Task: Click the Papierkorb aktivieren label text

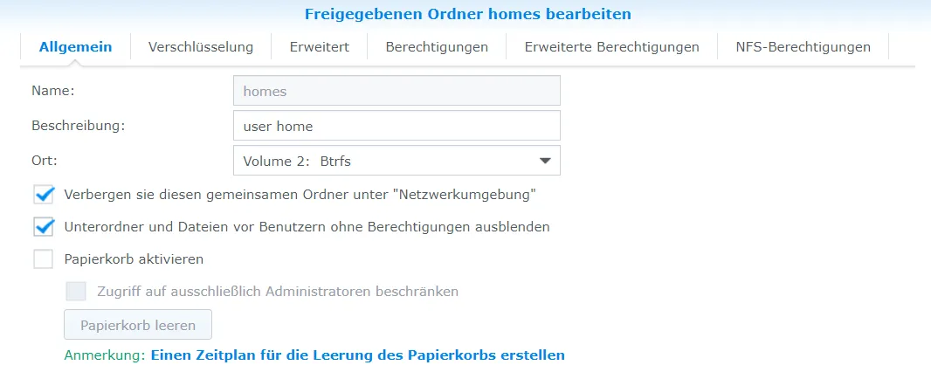Action: 134,259
